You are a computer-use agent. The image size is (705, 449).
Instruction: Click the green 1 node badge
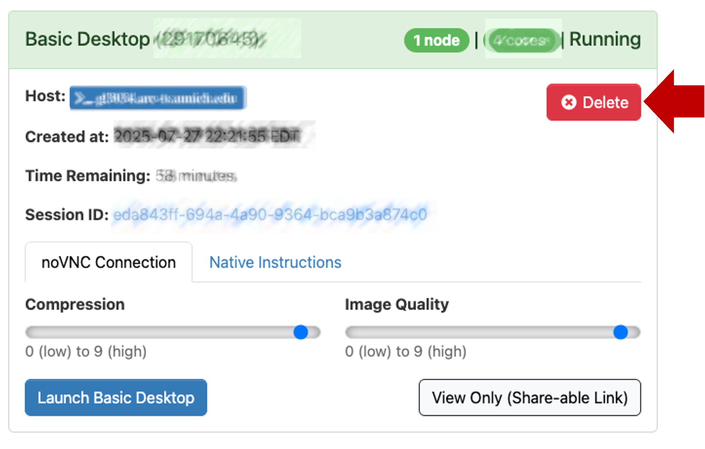click(436, 40)
